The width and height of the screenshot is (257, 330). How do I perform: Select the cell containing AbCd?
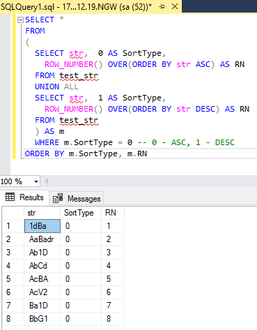click(42, 266)
